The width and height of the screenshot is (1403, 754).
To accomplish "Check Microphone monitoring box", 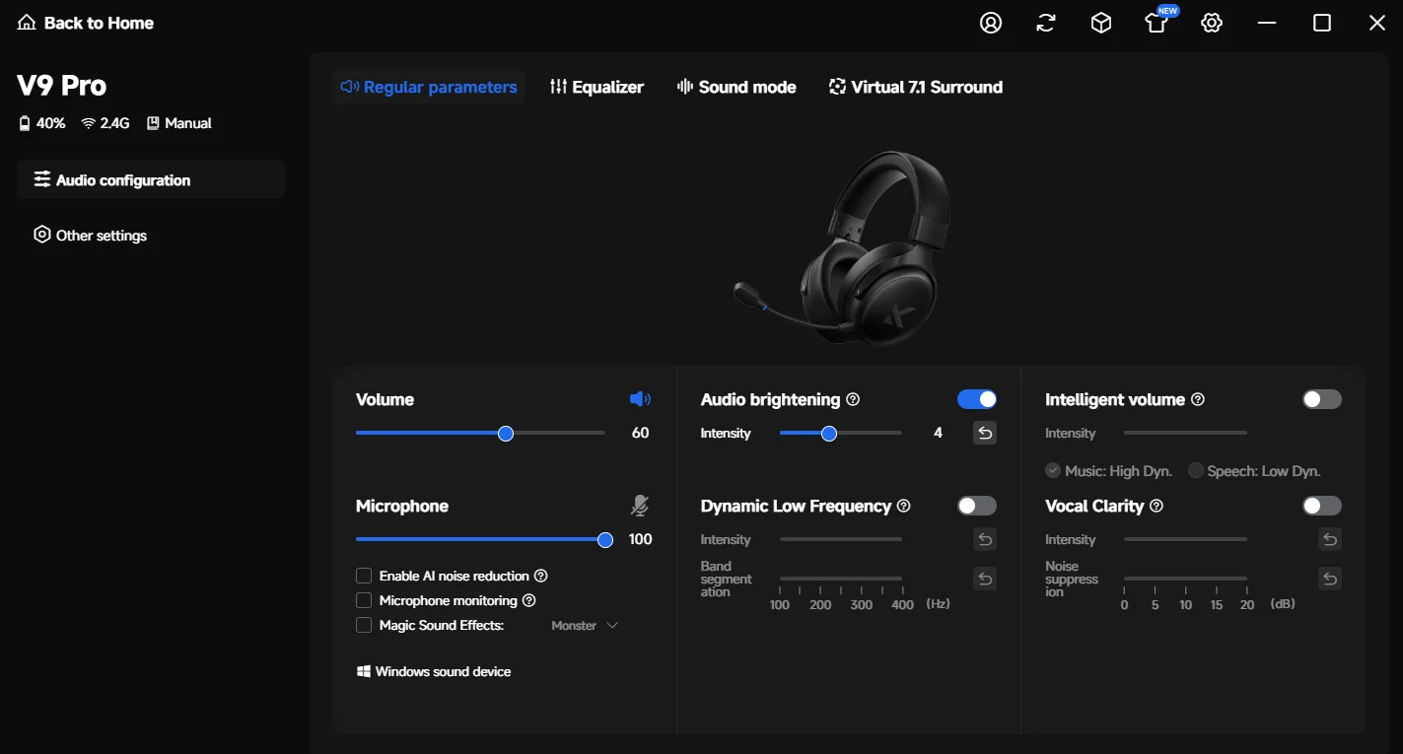I will tap(364, 600).
